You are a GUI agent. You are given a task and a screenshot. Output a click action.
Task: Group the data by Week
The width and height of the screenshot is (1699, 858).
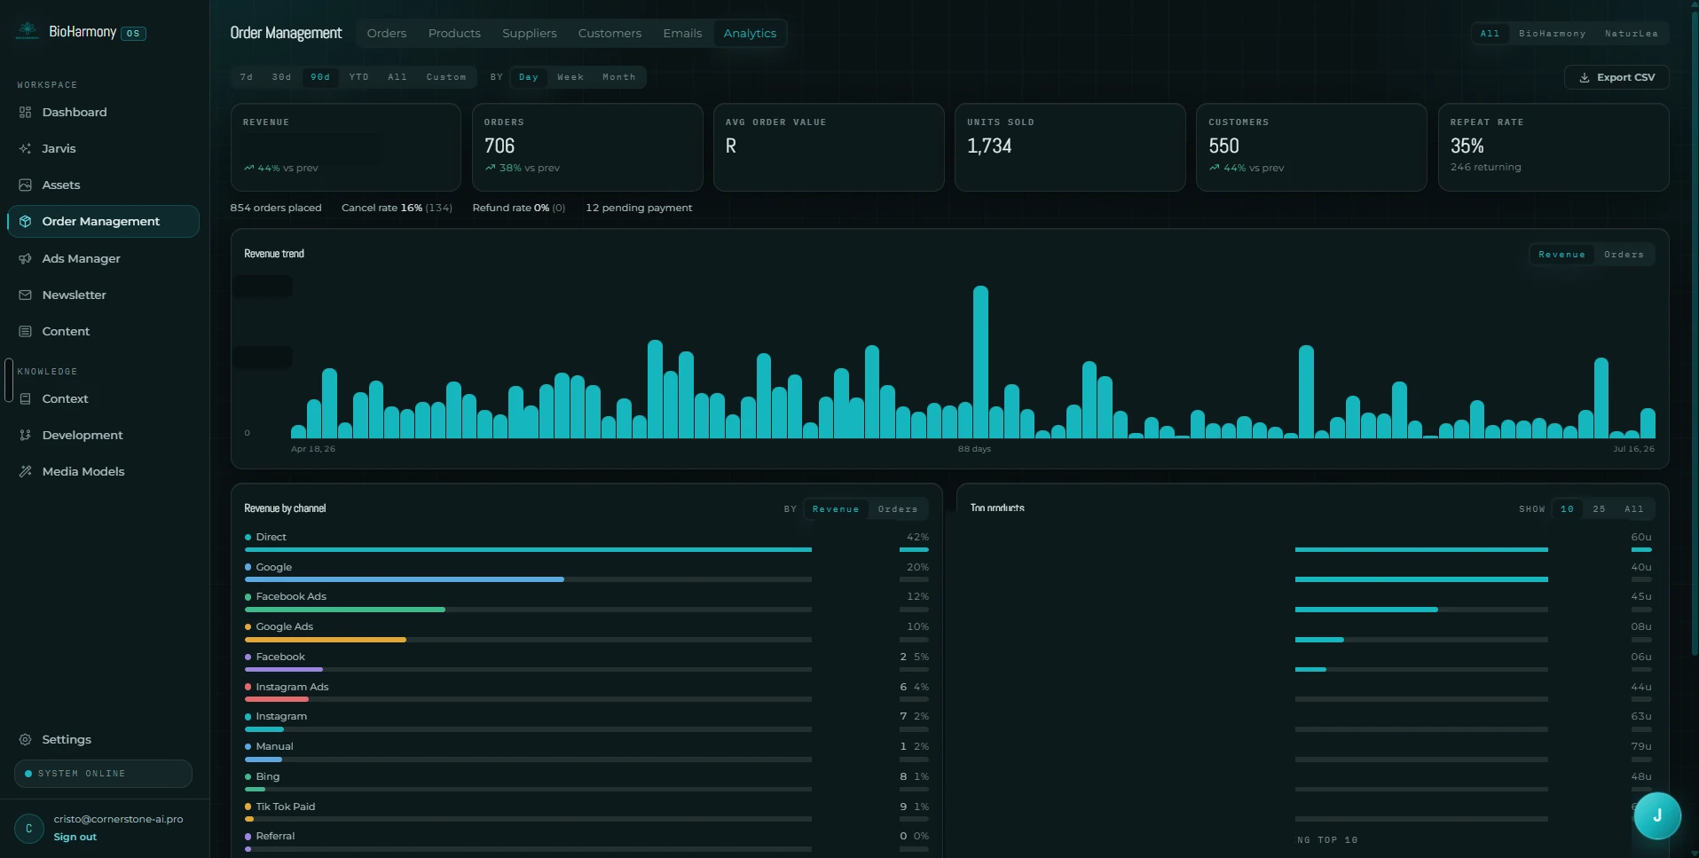click(570, 77)
